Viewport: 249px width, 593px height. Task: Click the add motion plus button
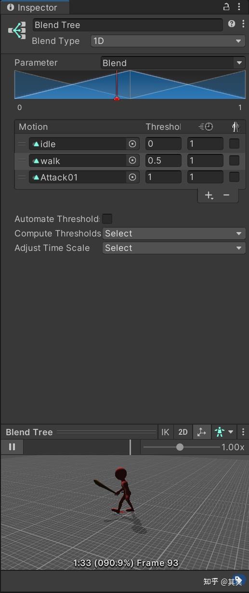tap(209, 195)
